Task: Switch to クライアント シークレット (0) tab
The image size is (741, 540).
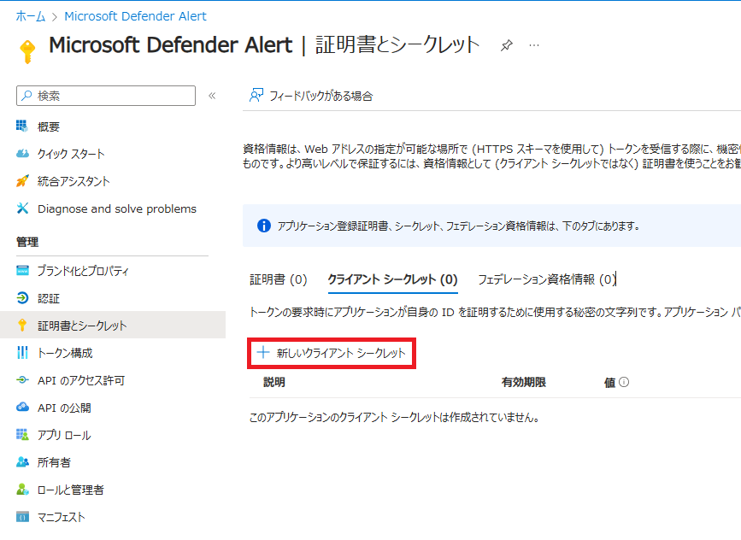Action: click(x=392, y=279)
